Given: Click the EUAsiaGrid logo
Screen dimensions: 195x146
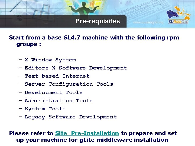Looking at the screenshot, I should pos(178,15).
